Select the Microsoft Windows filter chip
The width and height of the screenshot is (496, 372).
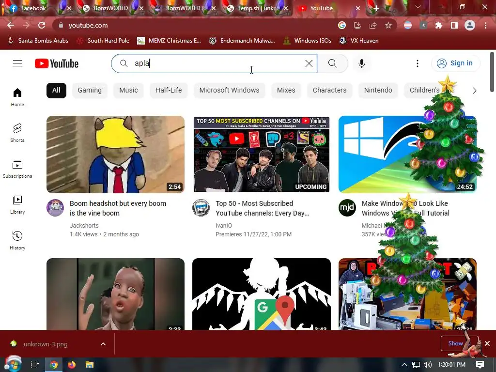[229, 90]
